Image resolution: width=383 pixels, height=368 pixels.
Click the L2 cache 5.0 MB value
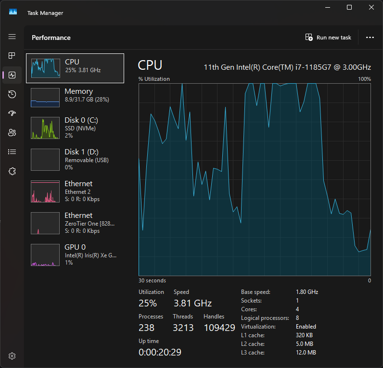(305, 344)
